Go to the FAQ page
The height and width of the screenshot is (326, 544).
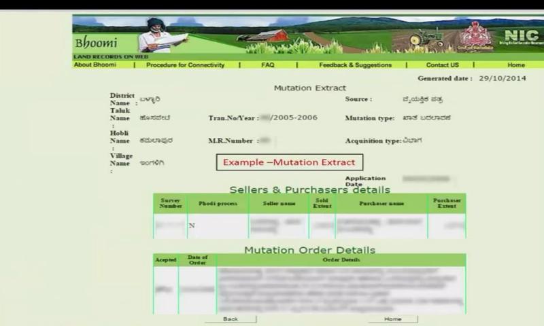(267, 65)
